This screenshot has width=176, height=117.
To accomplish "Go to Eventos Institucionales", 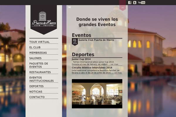I will pos(42,79).
